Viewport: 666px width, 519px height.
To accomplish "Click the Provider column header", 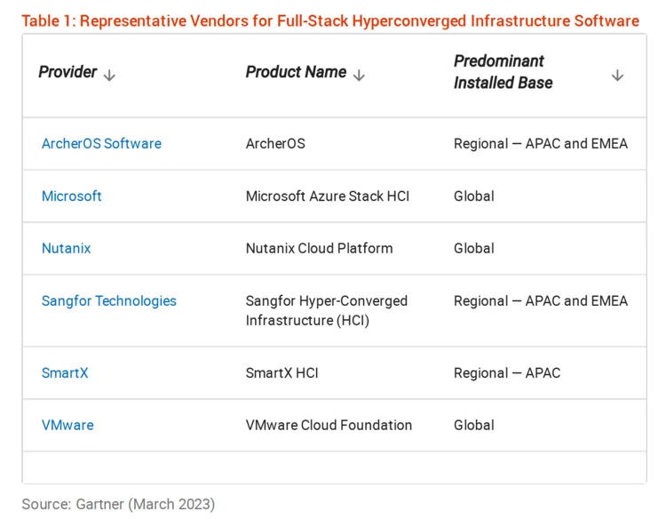I will [67, 72].
